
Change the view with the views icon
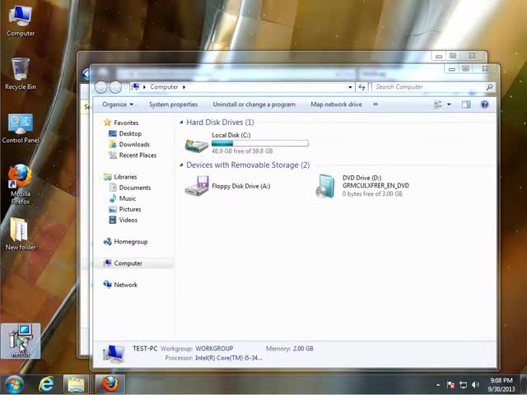(438, 105)
